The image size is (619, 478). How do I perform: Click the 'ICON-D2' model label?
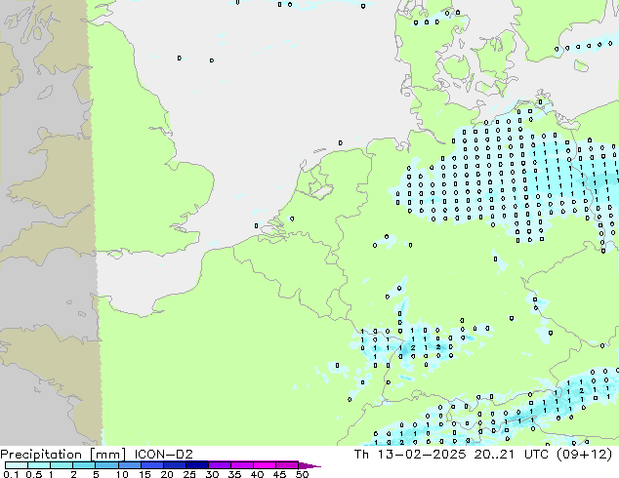163,455
